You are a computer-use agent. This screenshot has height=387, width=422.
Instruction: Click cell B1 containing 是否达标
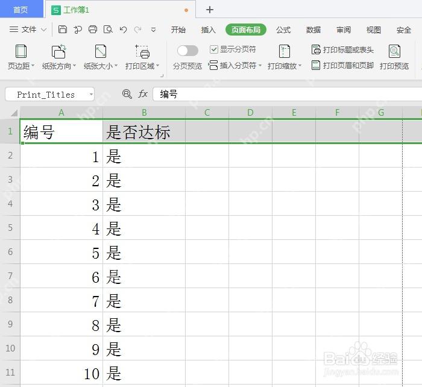click(x=144, y=131)
